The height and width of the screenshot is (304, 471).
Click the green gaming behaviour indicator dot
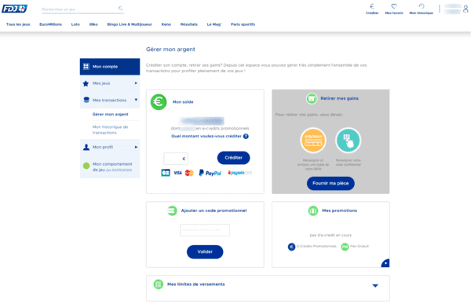86,166
